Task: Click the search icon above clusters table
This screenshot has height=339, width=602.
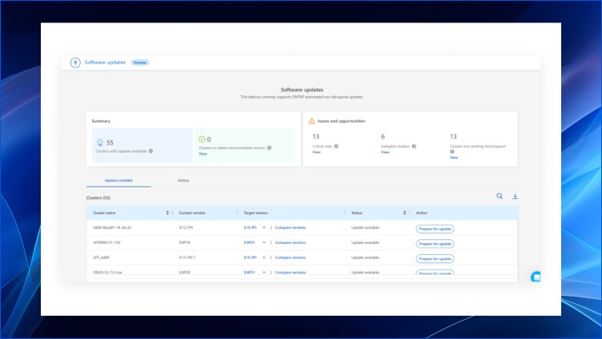Action: [500, 196]
